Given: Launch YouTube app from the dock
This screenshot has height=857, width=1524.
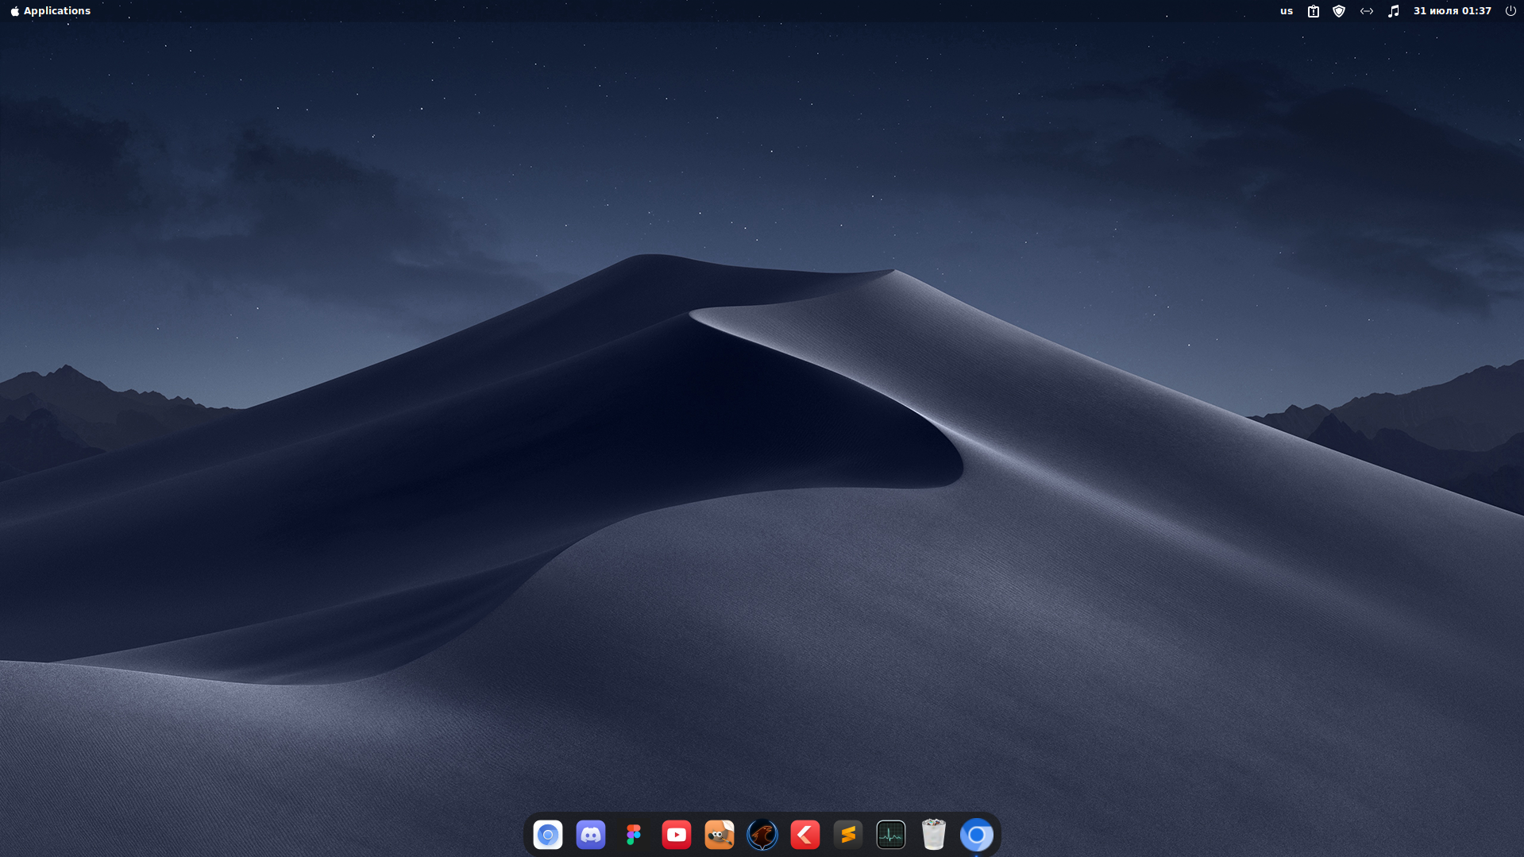Looking at the screenshot, I should click(677, 835).
